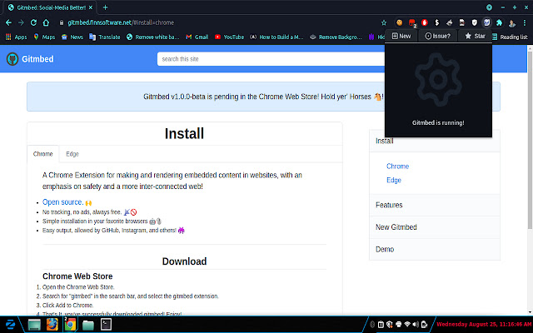Switch to the Edge install tab
533x333 pixels.
pyautogui.click(x=72, y=154)
